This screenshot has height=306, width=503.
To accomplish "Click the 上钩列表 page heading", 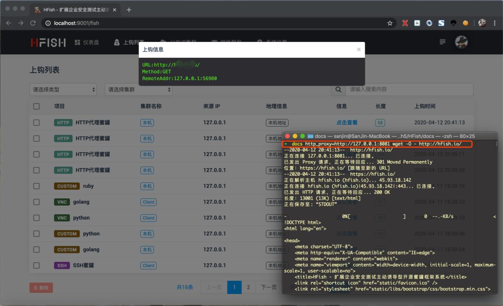I will point(45,70).
